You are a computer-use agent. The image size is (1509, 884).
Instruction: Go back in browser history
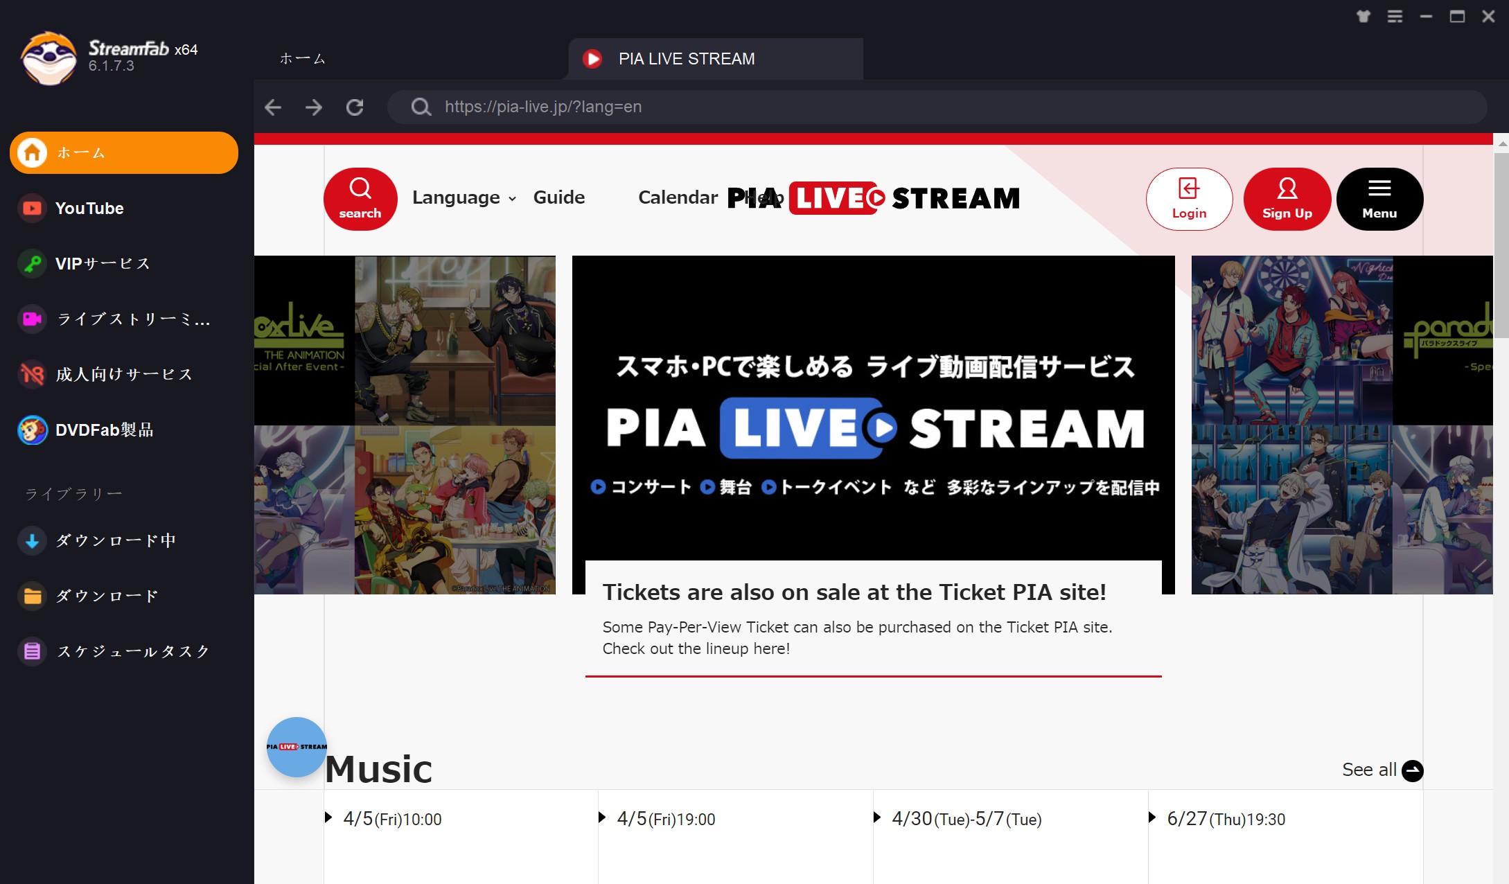(273, 107)
